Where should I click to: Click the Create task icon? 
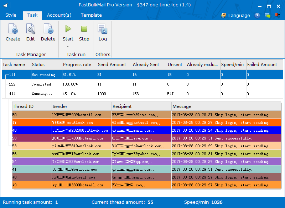(13, 29)
